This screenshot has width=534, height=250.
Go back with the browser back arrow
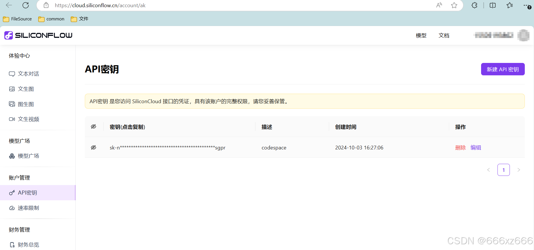(x=9, y=5)
